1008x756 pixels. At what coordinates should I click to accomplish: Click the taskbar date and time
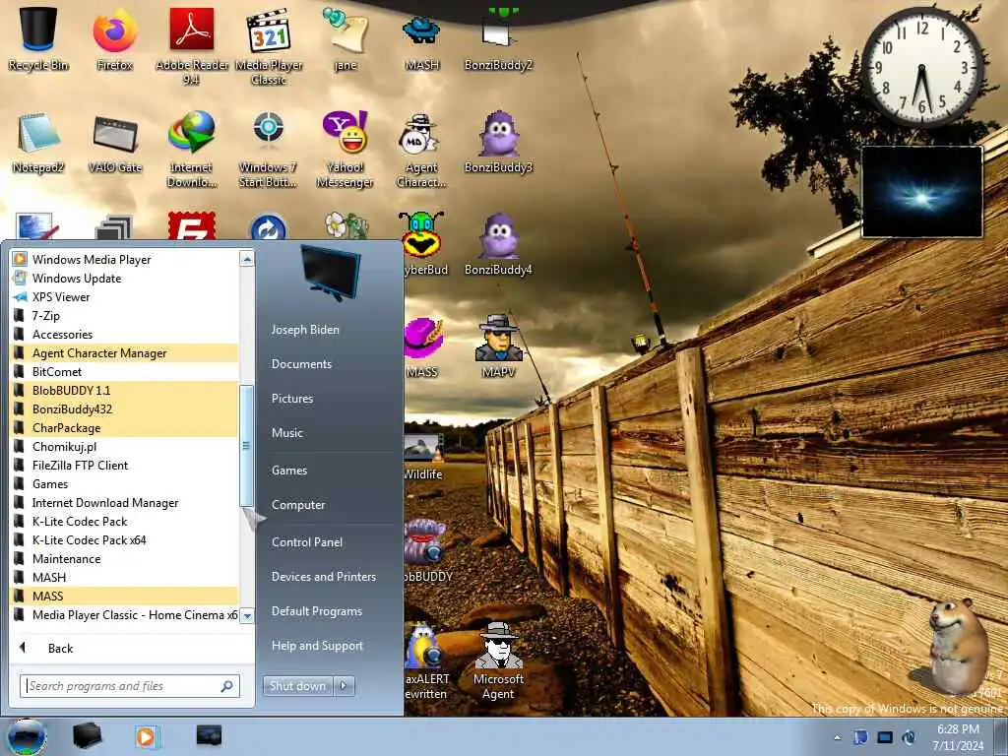[x=958, y=737]
